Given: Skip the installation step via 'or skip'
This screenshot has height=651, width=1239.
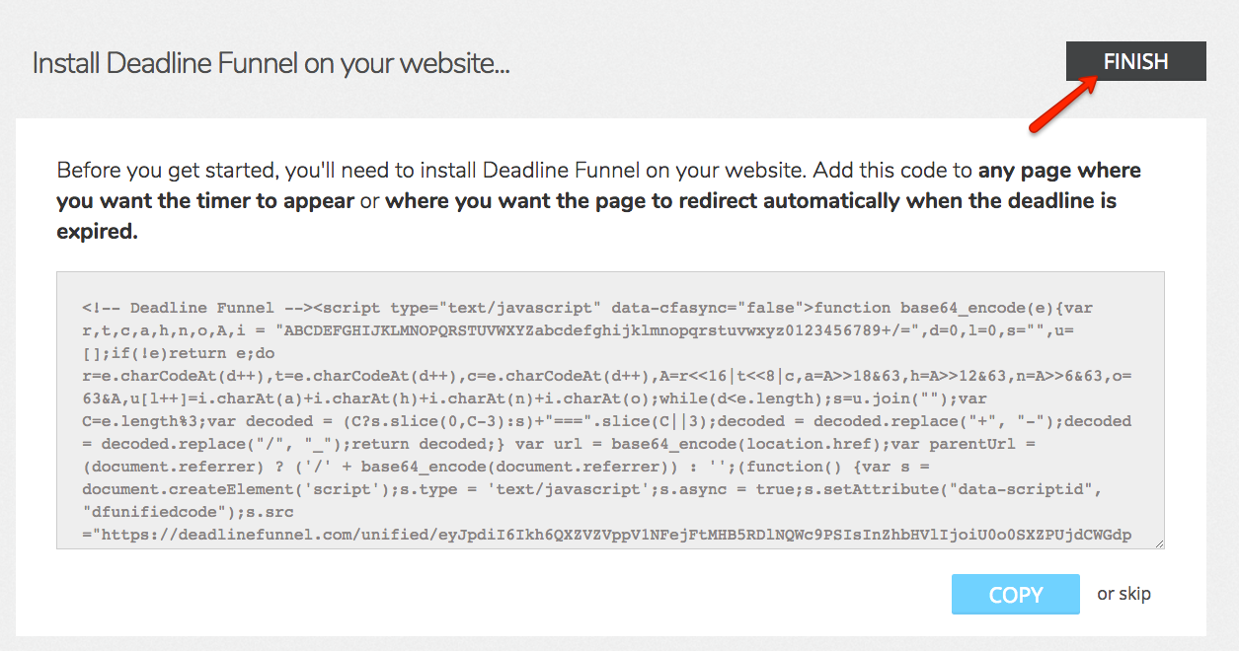Looking at the screenshot, I should pos(1123,594).
